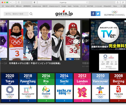Open the WikipediaEn bookmark
This screenshot has height=105, width=126.
coord(107,6)
